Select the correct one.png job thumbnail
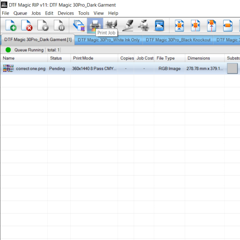Viewport: 240px width, 240px height. 8,68
